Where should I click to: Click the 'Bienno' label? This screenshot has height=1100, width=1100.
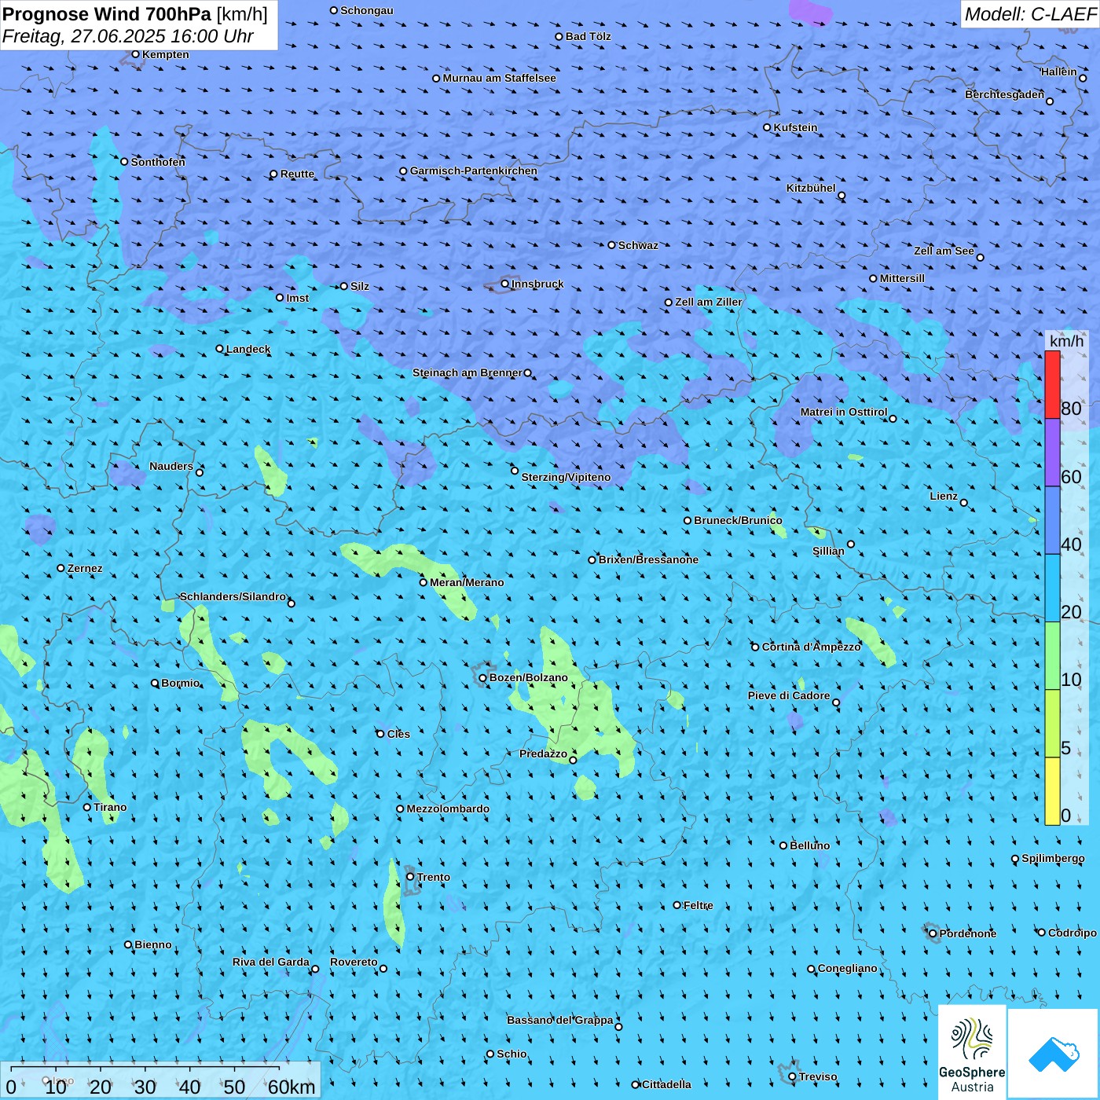tap(153, 944)
